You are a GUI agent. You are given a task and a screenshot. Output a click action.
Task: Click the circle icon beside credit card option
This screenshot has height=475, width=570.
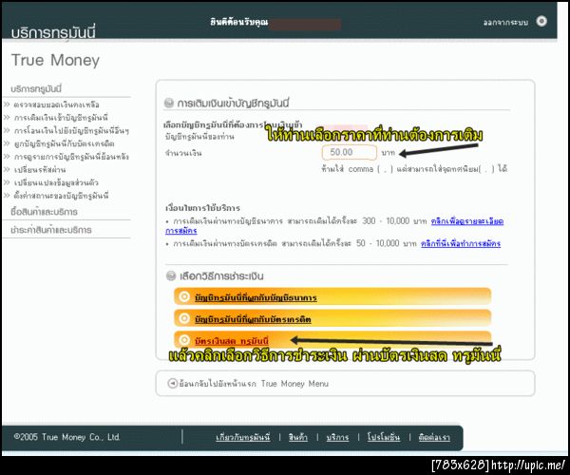click(x=184, y=318)
